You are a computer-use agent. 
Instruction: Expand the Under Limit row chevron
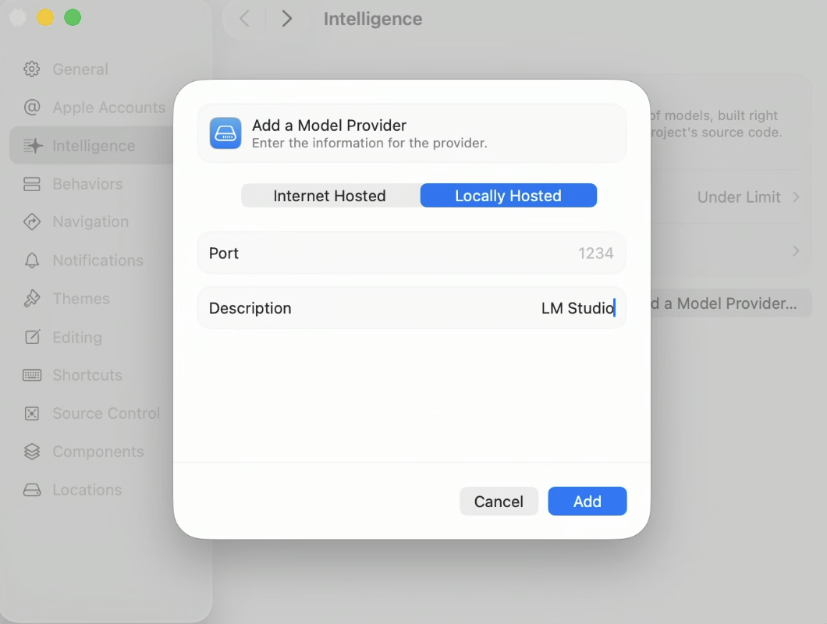click(x=796, y=197)
